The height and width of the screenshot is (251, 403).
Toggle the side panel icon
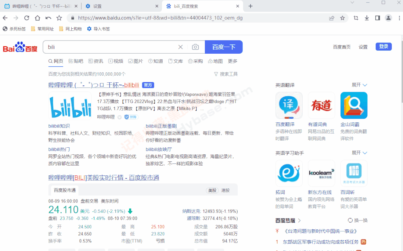(378, 18)
